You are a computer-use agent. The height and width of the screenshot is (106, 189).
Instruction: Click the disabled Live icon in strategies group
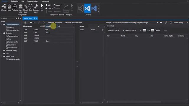[72, 7]
